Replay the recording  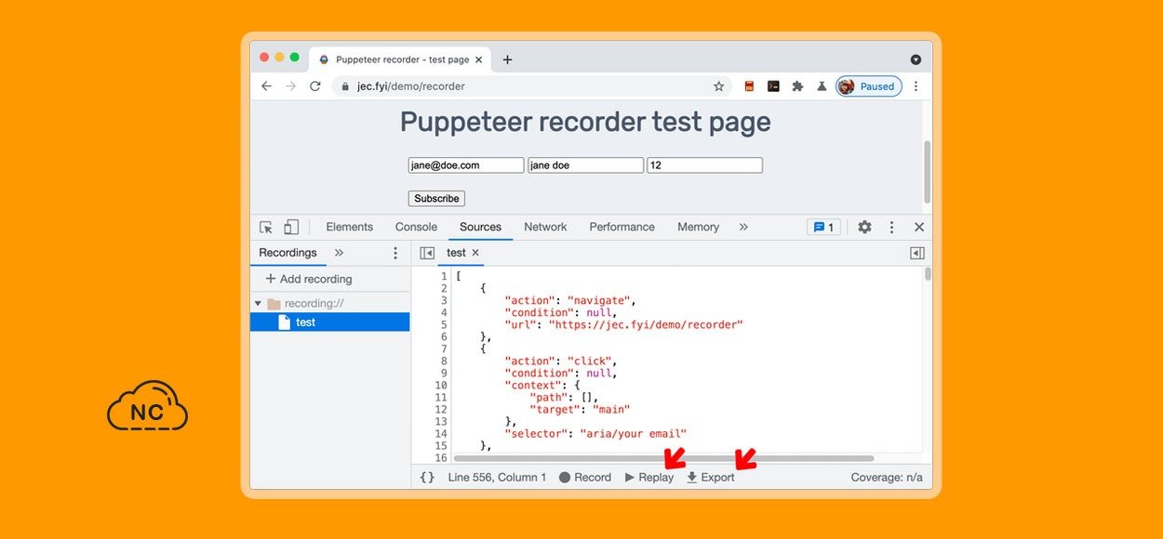coord(649,478)
